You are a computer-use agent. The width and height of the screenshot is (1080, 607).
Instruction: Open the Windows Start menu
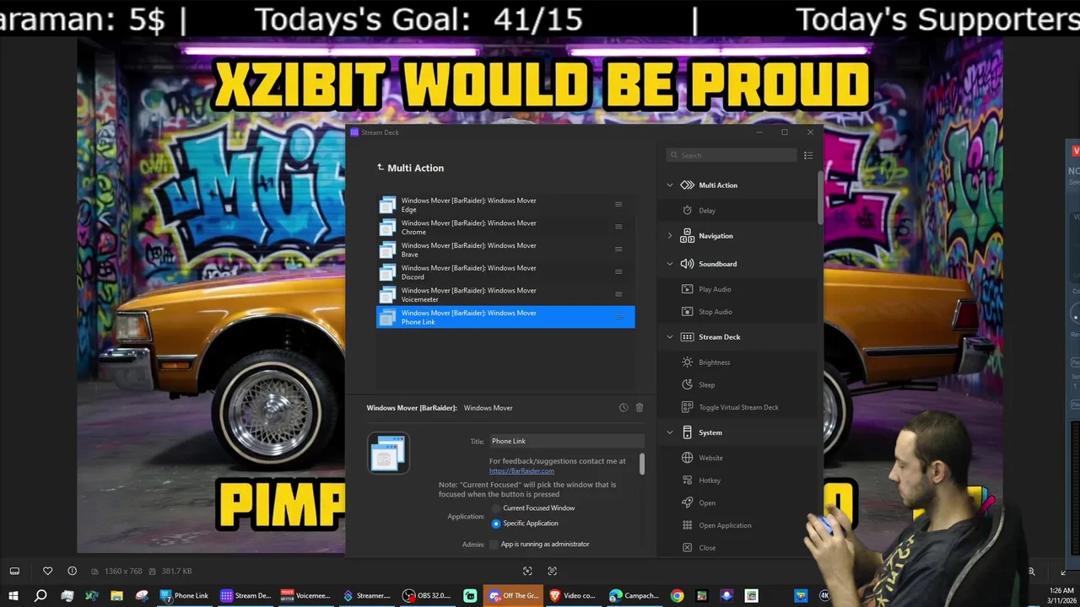pos(13,595)
